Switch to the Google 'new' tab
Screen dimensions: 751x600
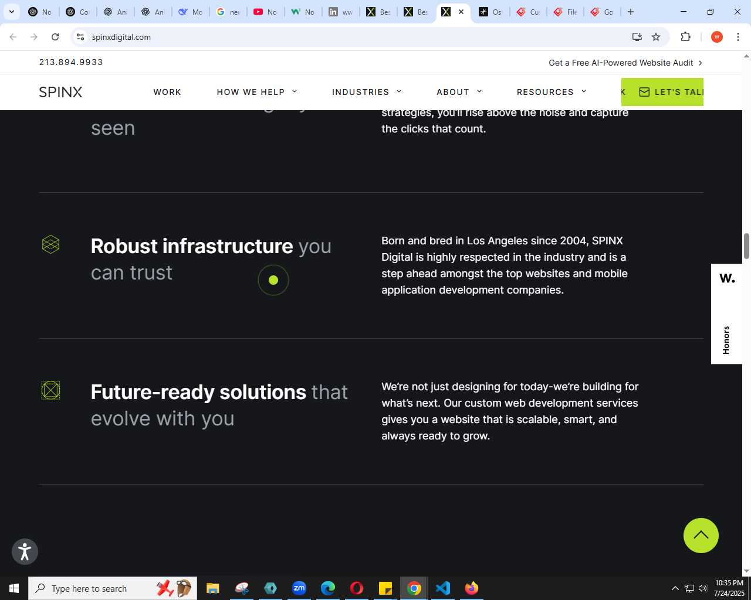pyautogui.click(x=228, y=12)
